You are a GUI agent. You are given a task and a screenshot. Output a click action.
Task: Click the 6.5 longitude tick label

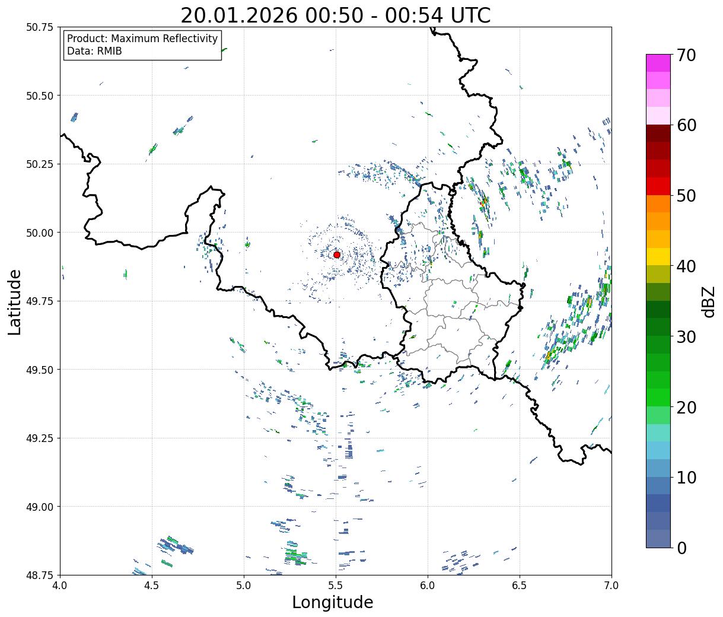(520, 586)
